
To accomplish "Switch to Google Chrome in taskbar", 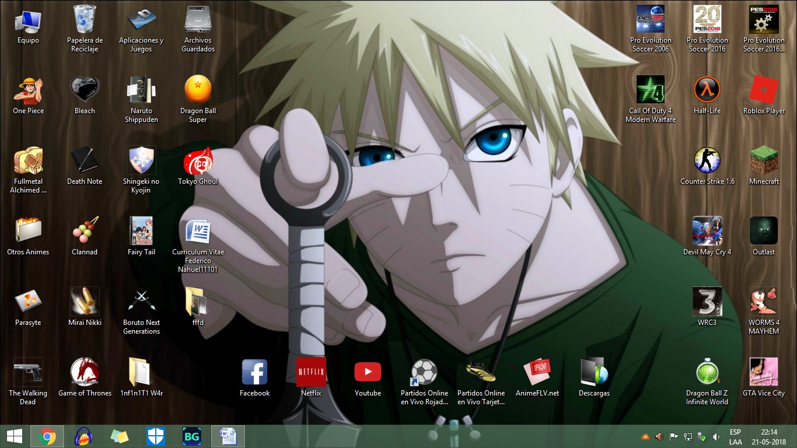I will [47, 436].
